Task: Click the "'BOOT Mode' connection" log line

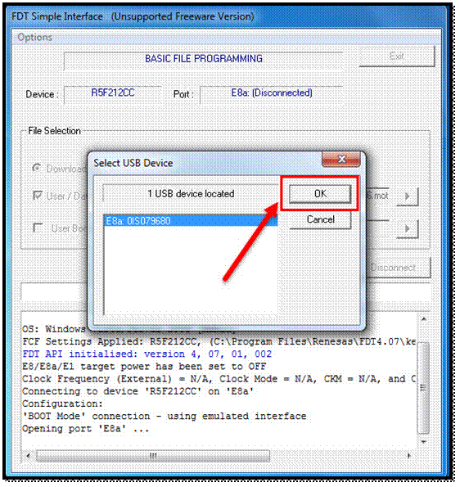Action: coord(165,416)
